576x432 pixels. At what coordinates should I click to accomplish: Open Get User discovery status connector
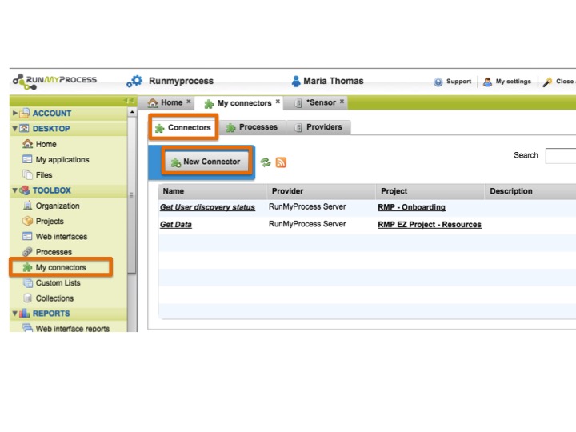[x=207, y=207]
